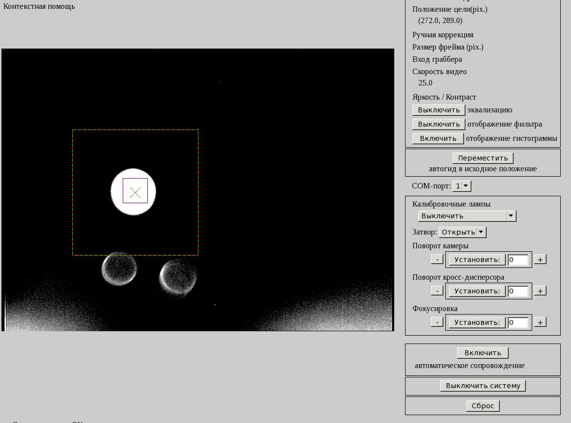Enable automatic tracking
This screenshot has width=571, height=423.
[483, 352]
